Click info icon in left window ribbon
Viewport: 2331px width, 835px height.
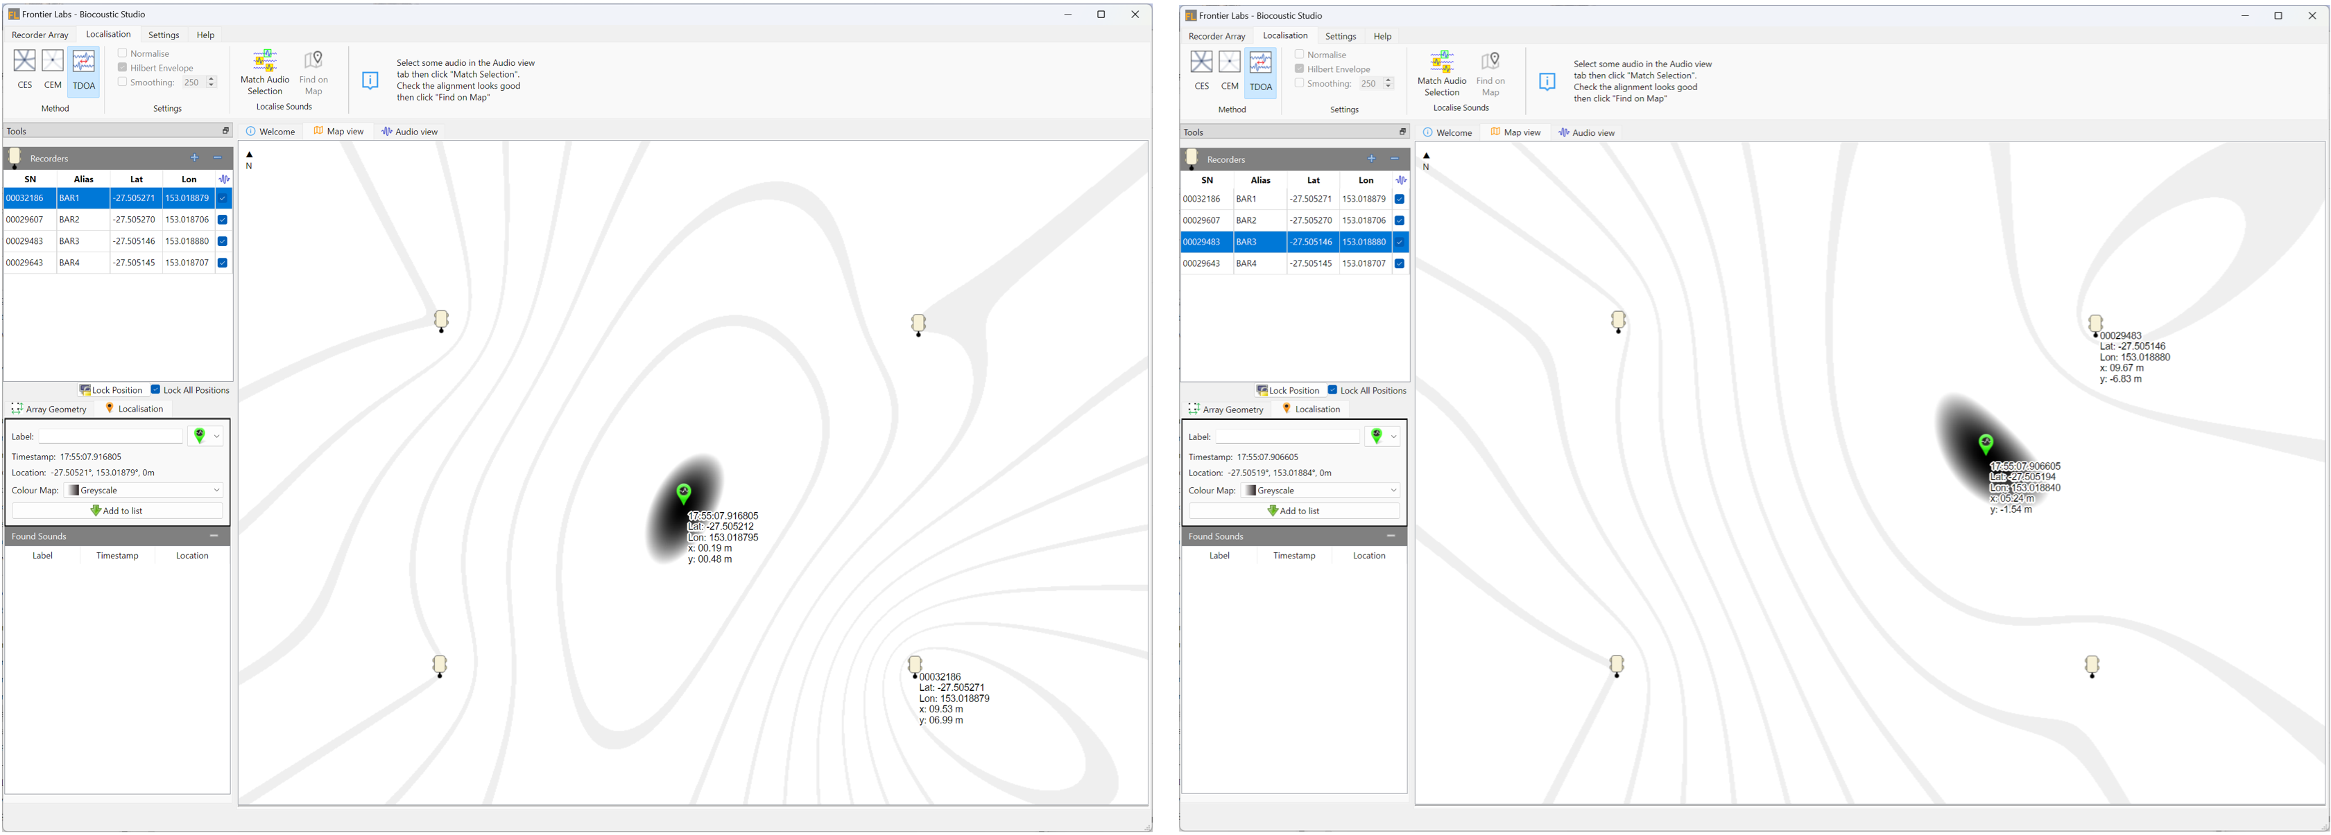pos(370,80)
